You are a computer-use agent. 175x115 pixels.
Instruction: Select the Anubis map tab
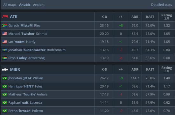[25, 5]
